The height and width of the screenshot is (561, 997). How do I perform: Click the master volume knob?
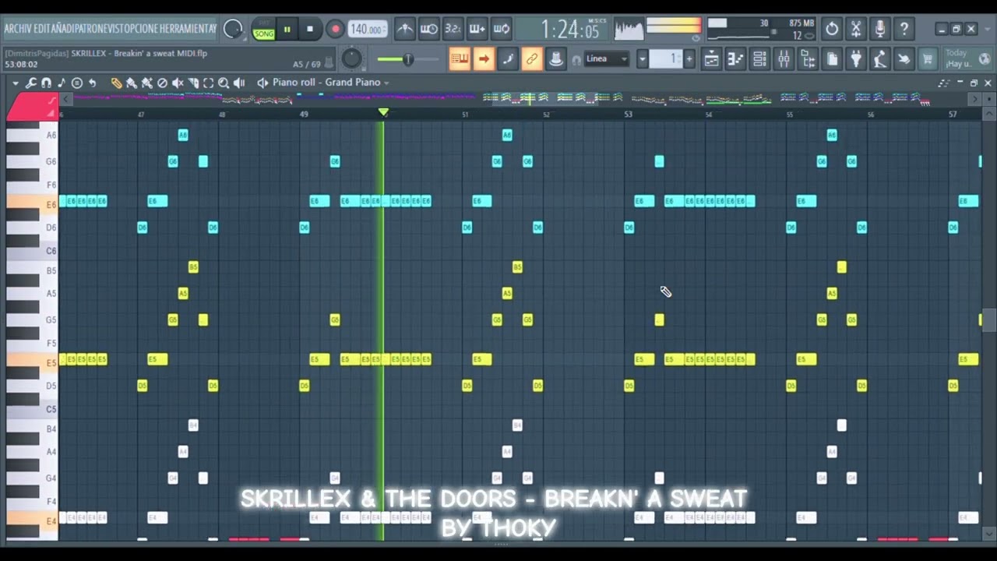pos(351,58)
